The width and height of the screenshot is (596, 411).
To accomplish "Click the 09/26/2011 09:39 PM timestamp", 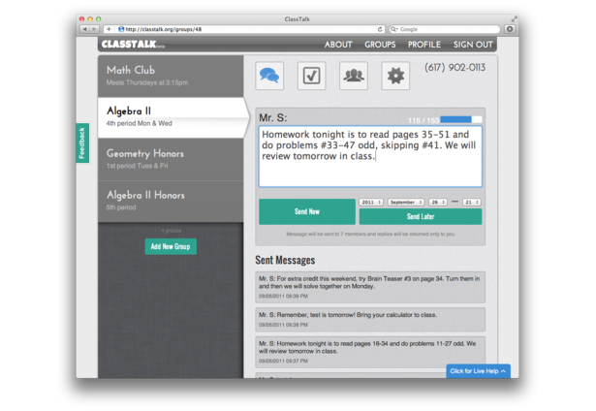I will 283,297.
